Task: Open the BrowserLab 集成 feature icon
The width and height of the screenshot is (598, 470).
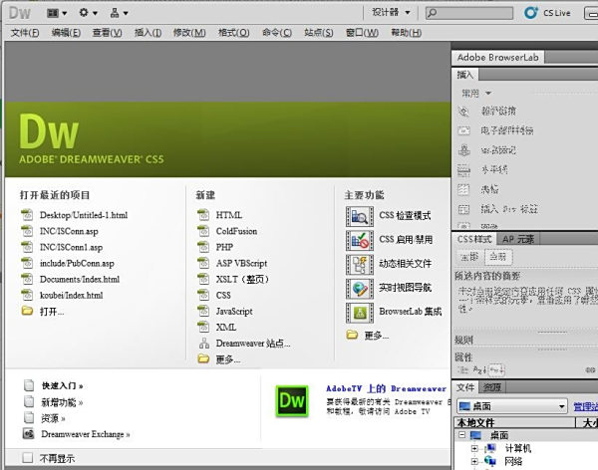Action: pyautogui.click(x=359, y=312)
